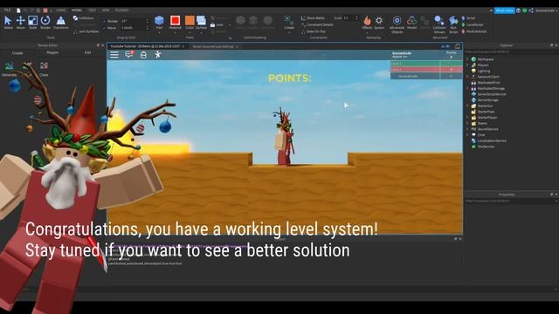Expand StarterPlayer in Explorer
This screenshot has width=559, height=314.
point(468,117)
